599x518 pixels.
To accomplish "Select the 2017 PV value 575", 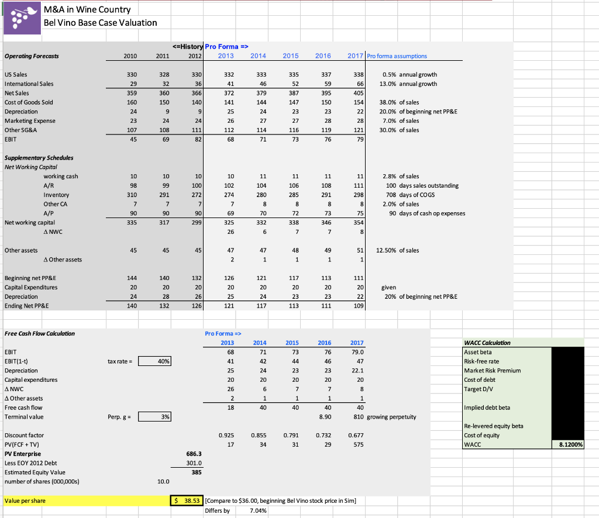I will pyautogui.click(x=359, y=445).
